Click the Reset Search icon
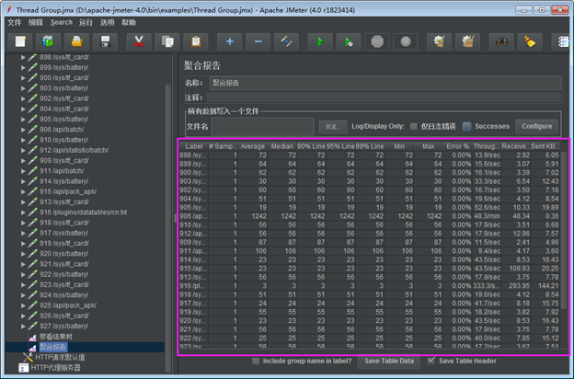The height and width of the screenshot is (379, 574). tap(530, 41)
